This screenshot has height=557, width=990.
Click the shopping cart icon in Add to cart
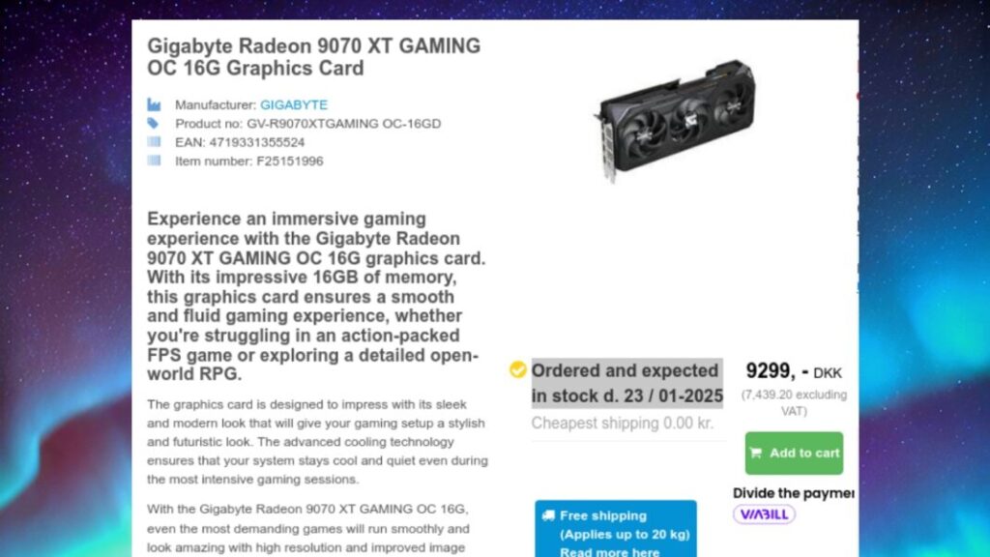[756, 453]
